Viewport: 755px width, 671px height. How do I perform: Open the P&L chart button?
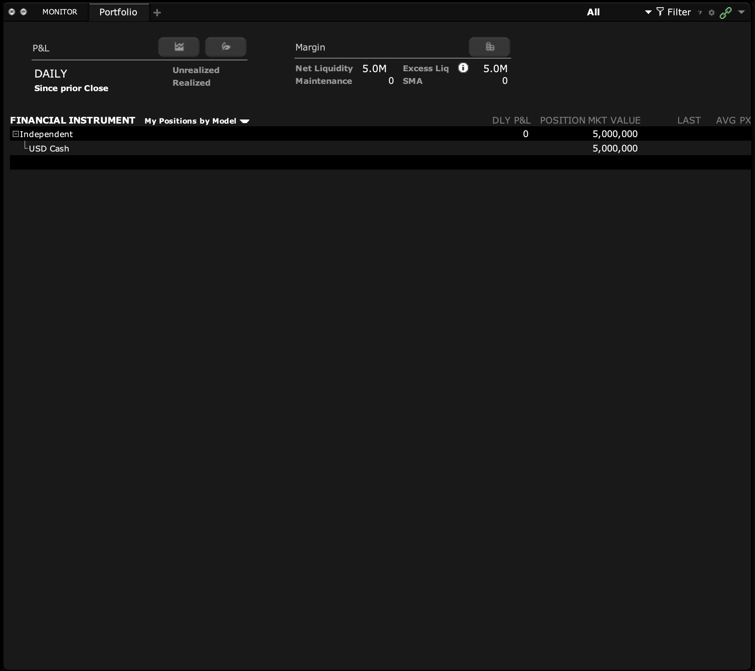point(179,47)
